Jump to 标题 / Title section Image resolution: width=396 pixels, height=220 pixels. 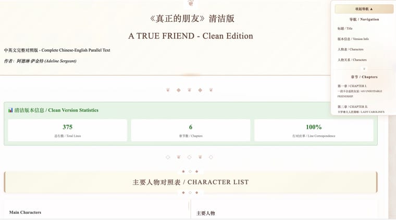(x=345, y=29)
